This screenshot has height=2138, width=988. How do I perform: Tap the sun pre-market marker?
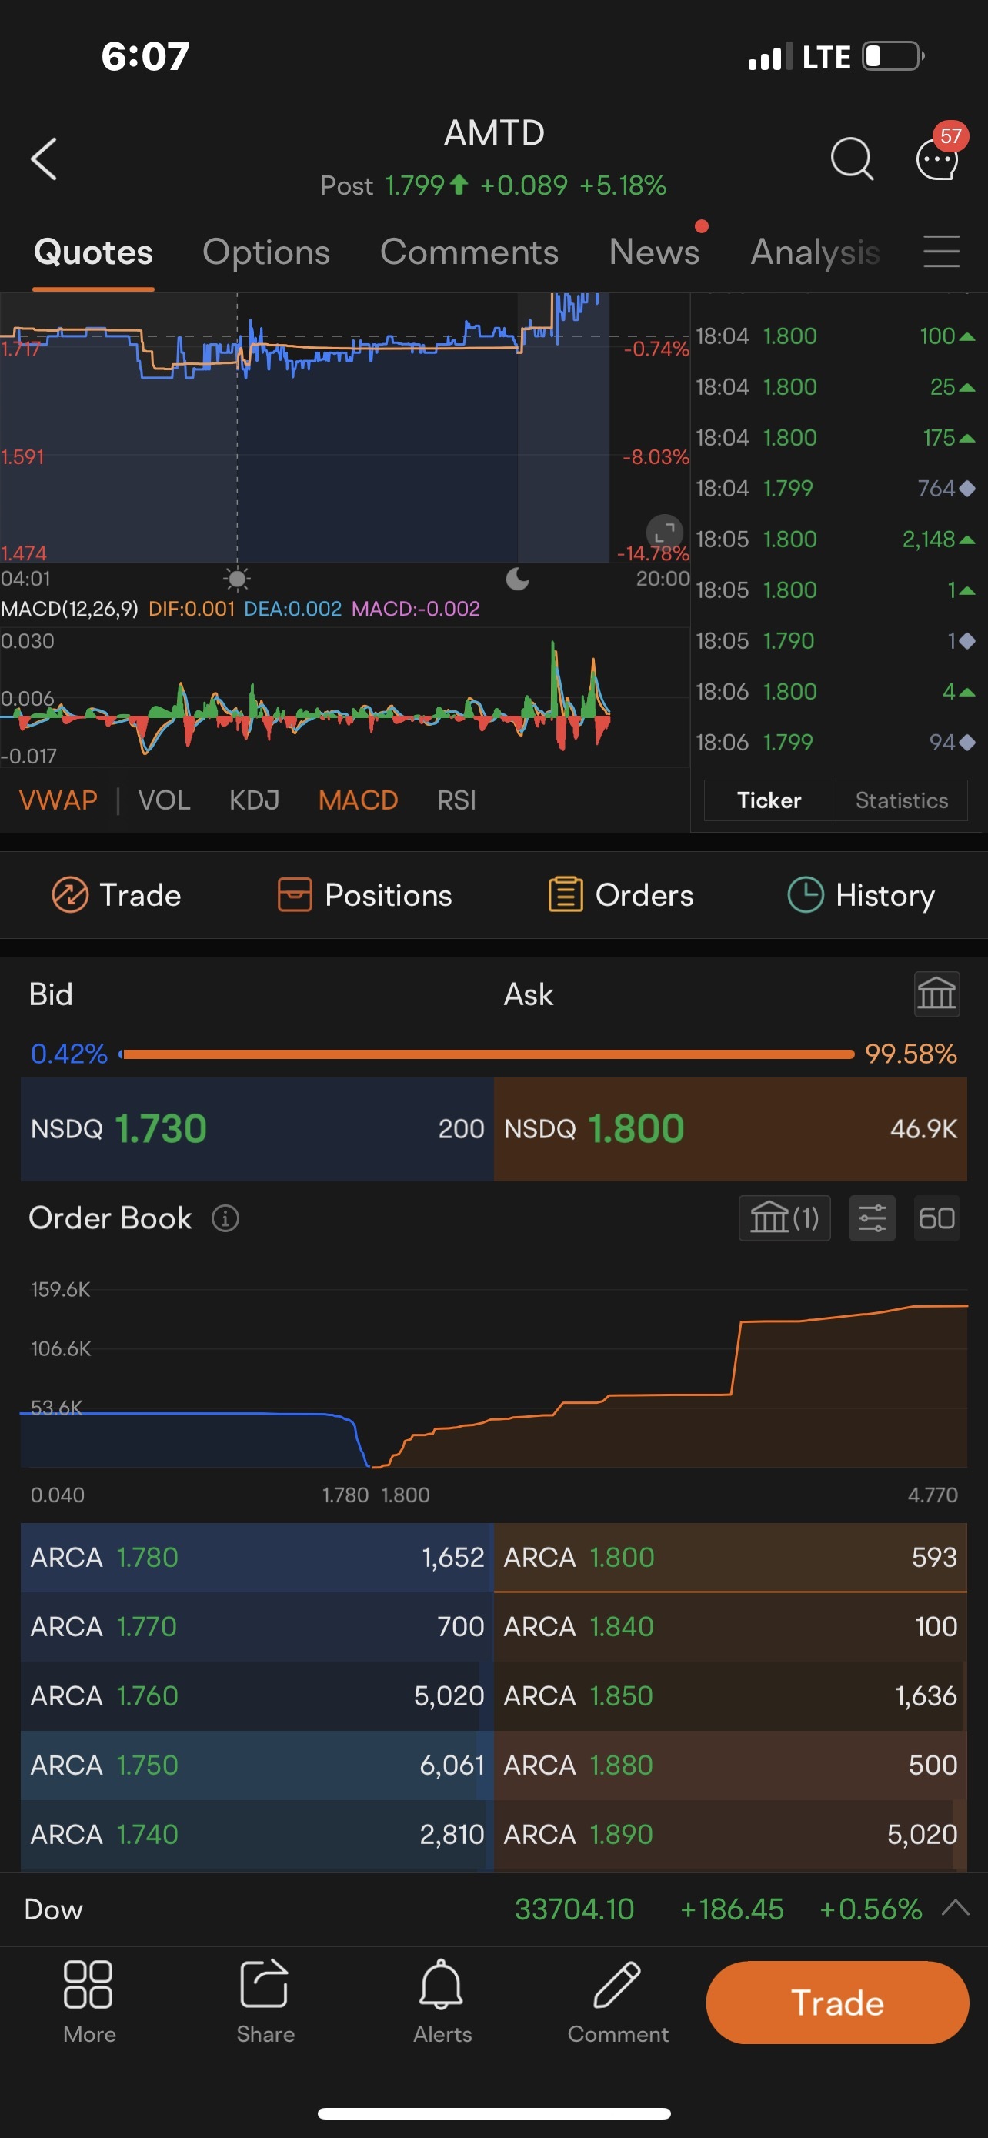[x=237, y=579]
